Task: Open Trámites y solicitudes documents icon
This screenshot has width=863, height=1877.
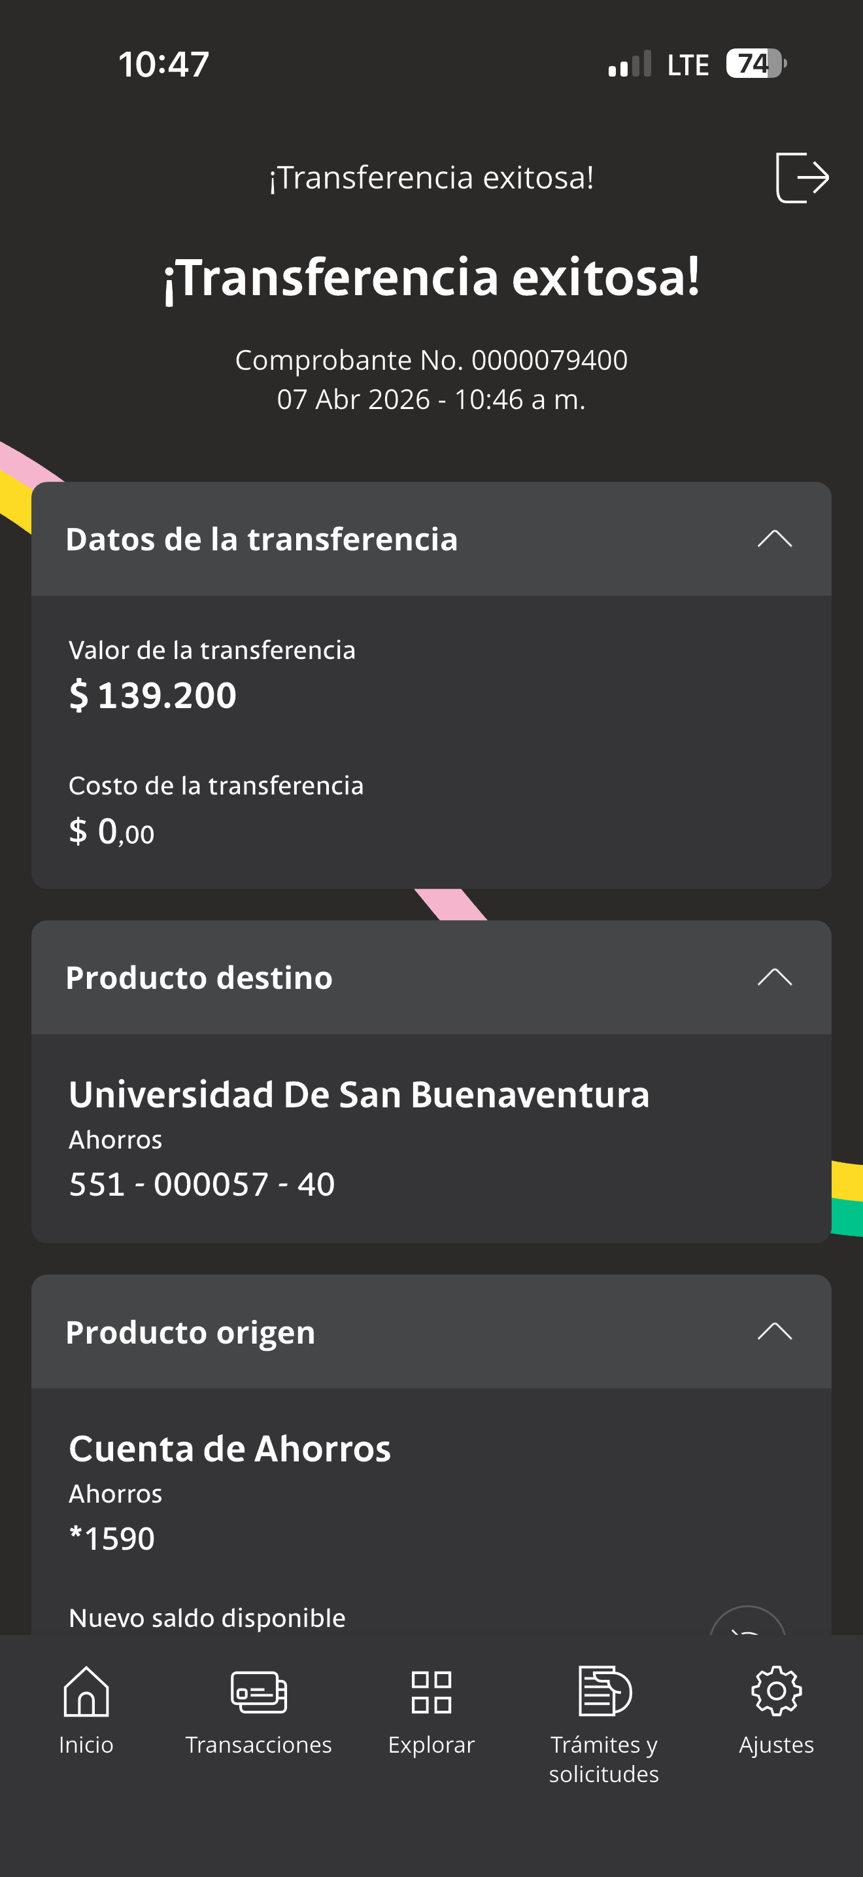Action: [604, 1690]
